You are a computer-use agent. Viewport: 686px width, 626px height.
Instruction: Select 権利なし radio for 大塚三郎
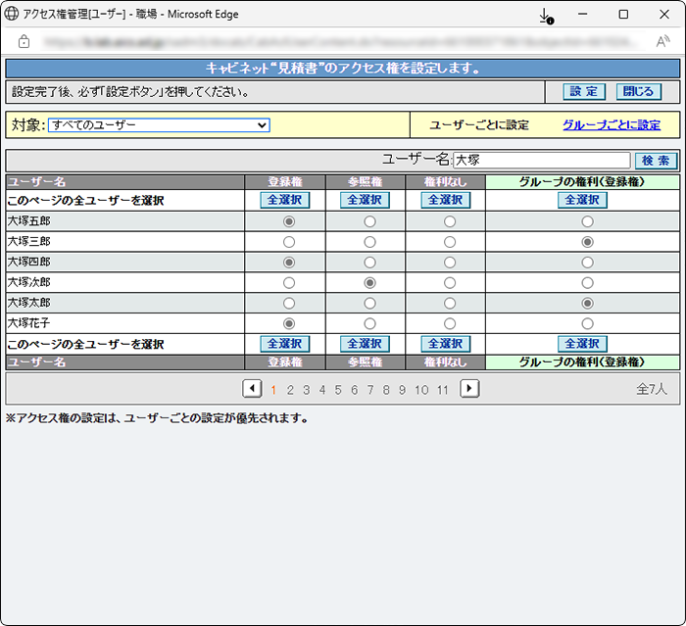point(450,242)
